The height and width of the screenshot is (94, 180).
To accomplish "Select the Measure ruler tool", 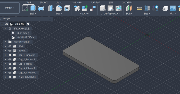I will 139,8.
